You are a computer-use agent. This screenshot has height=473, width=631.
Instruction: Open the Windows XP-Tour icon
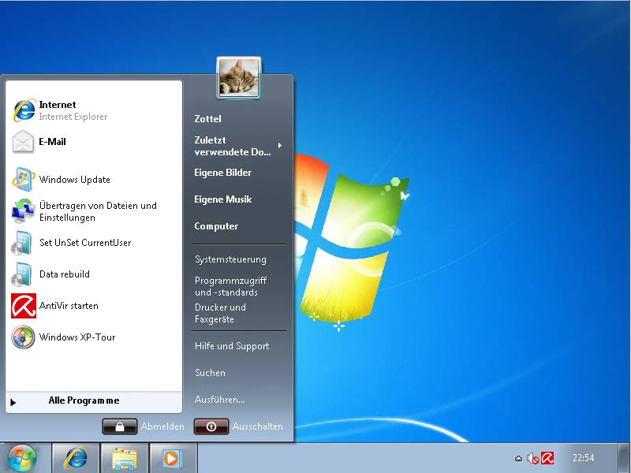[23, 337]
